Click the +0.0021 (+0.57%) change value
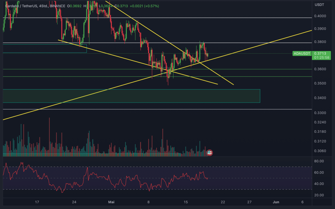335x209 pixels. 145,6
